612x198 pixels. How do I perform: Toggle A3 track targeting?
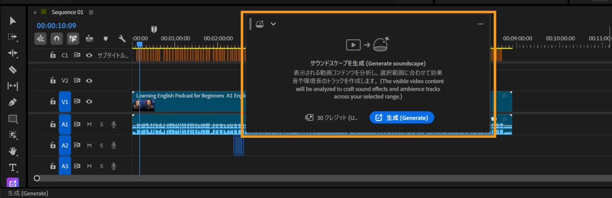click(x=65, y=166)
